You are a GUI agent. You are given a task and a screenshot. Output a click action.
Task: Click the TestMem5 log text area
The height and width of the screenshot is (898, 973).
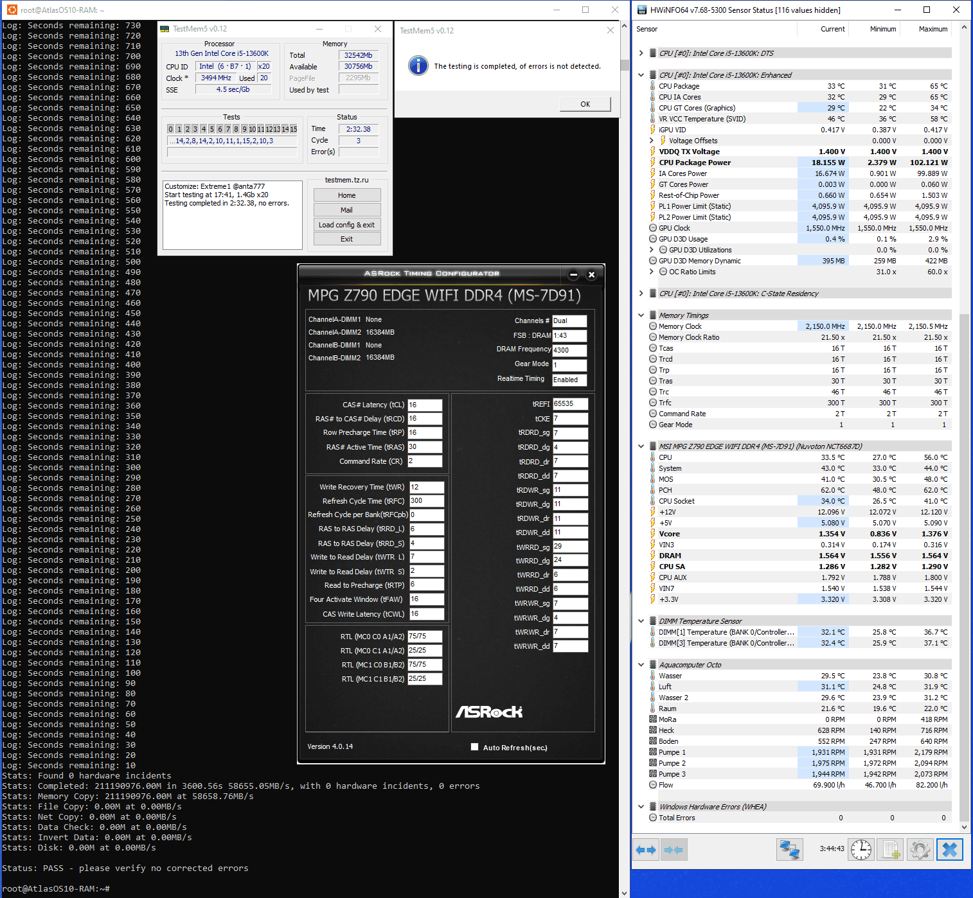(233, 215)
